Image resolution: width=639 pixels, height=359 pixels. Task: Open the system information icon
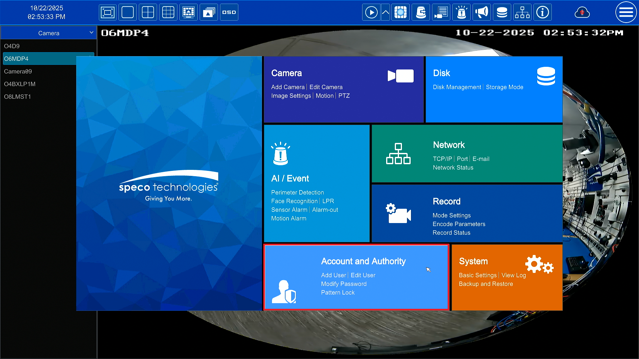pyautogui.click(x=542, y=12)
